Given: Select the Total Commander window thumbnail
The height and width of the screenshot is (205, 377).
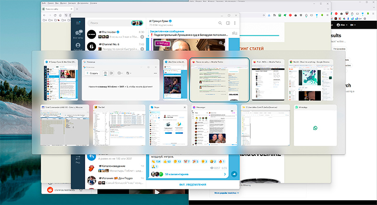Looking at the screenshot, I should (x=65, y=127).
